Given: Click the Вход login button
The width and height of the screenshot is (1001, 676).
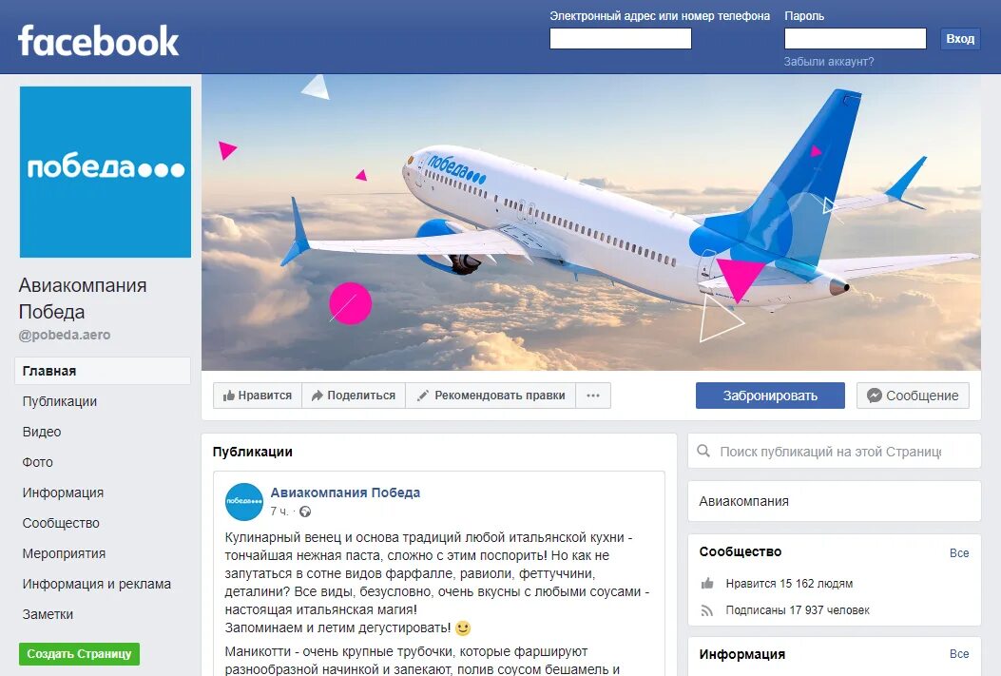Looking at the screenshot, I should tap(959, 39).
